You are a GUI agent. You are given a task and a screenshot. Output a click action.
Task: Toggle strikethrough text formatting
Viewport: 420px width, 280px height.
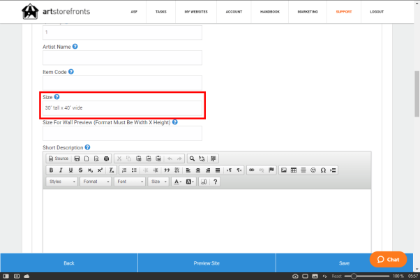coord(80,170)
